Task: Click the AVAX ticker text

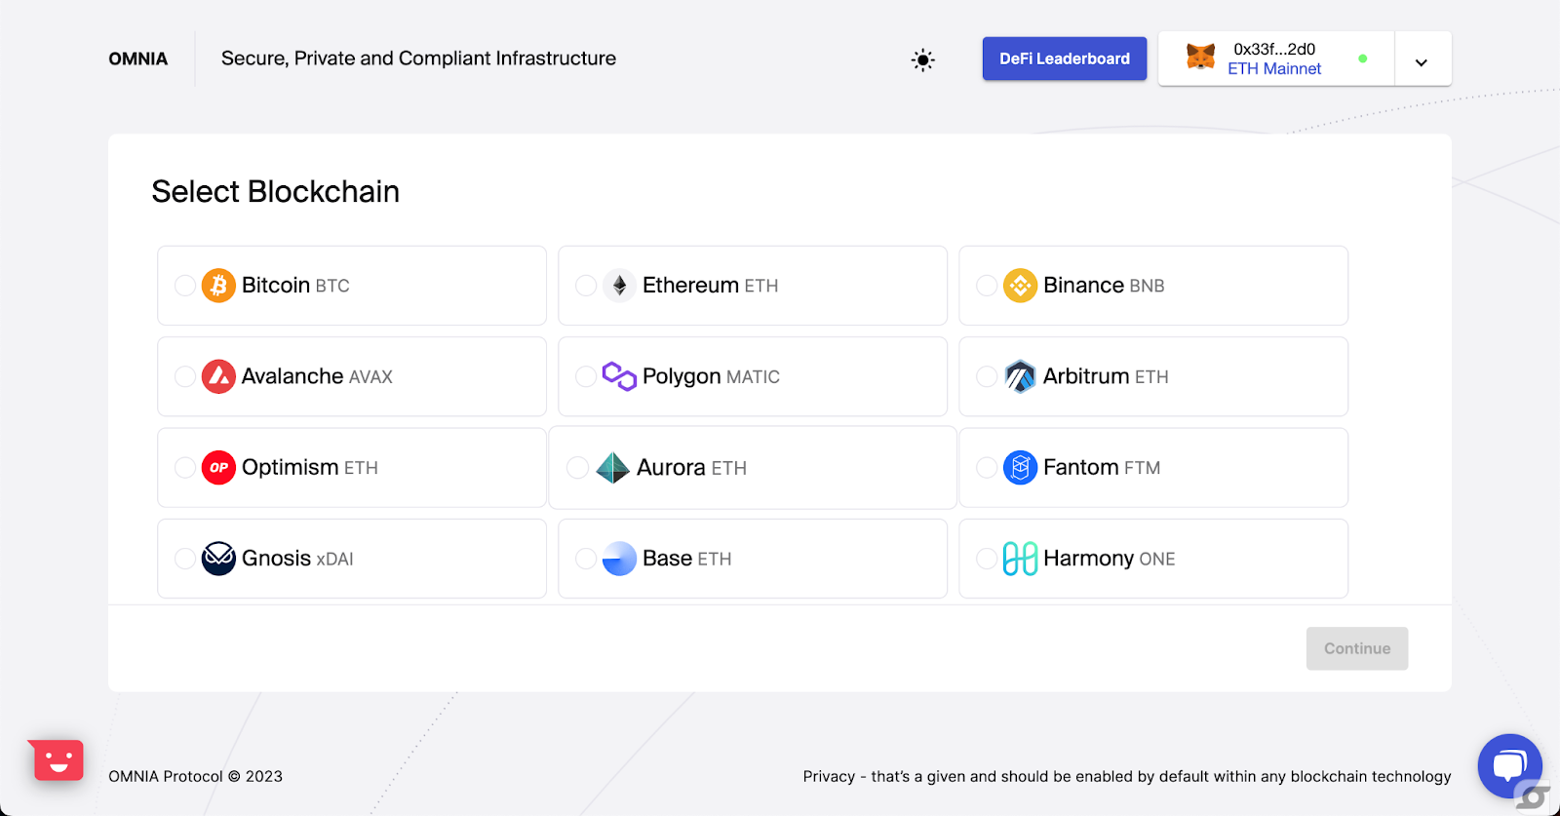Action: tap(370, 377)
